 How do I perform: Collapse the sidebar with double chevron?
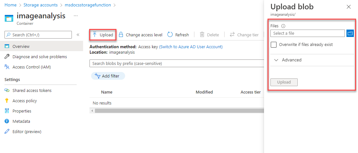[x=78, y=35]
